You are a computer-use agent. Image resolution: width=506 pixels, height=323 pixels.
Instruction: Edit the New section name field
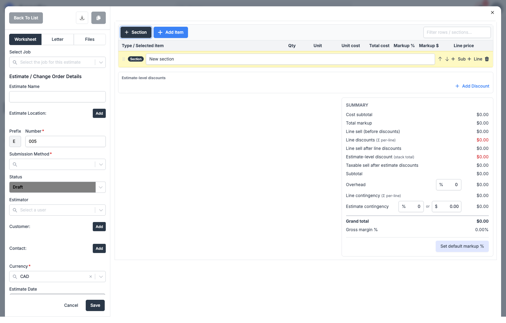click(290, 59)
